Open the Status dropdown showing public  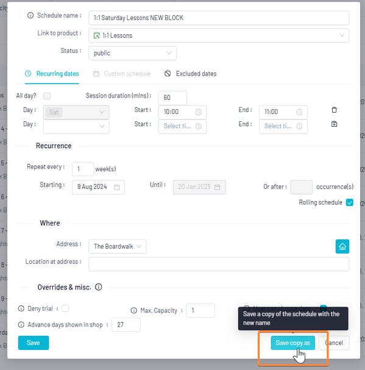pyautogui.click(x=133, y=53)
